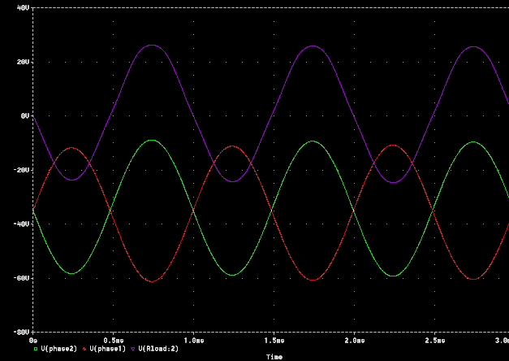Click the 40V label on Y axis

22,7
